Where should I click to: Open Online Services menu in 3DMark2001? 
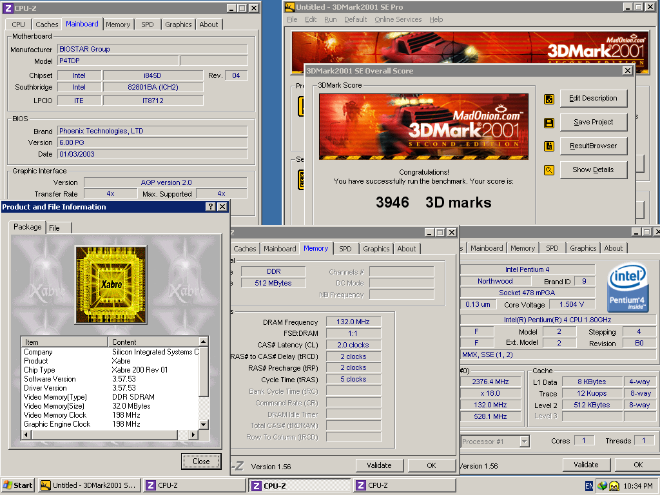(x=398, y=19)
